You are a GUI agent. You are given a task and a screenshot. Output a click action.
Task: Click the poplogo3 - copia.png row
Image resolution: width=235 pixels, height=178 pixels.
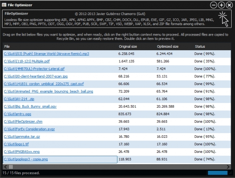click(117, 159)
